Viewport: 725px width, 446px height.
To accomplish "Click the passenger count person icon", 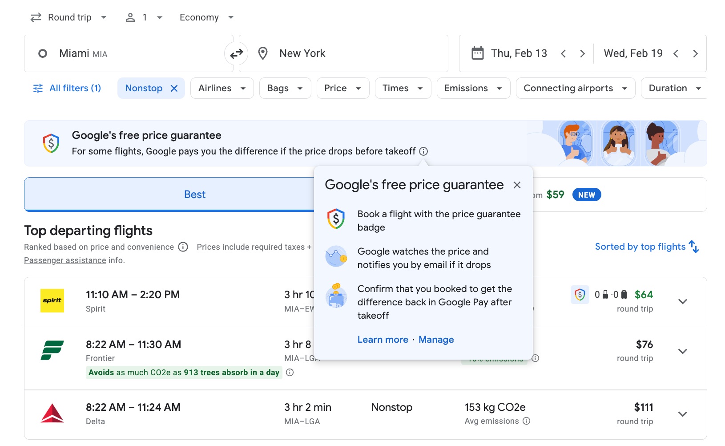I will [x=130, y=17].
